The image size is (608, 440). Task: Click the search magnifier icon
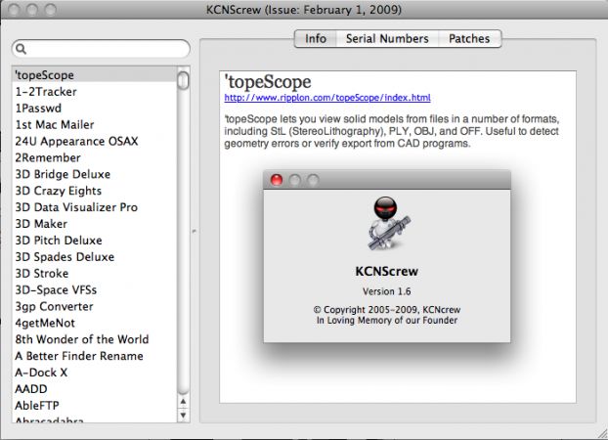[x=22, y=49]
